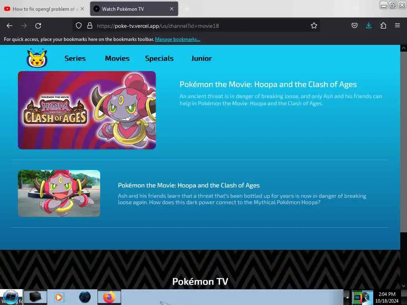
Task: Click the Firefox taskbar icon
Action: (109, 297)
